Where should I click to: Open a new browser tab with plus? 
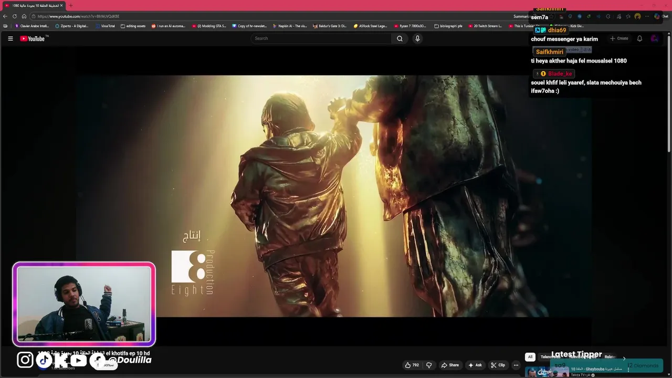71,5
